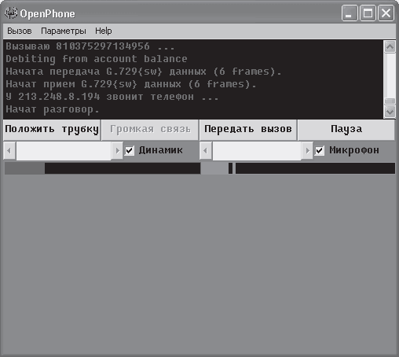The width and height of the screenshot is (399, 357).
Task: Toggle the Микрофон checkbox
Action: (x=320, y=151)
